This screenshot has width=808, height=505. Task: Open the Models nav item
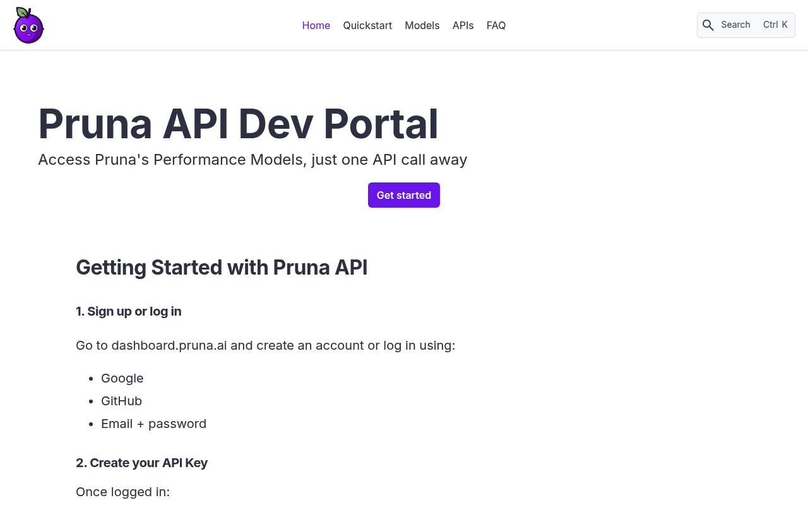point(422,25)
